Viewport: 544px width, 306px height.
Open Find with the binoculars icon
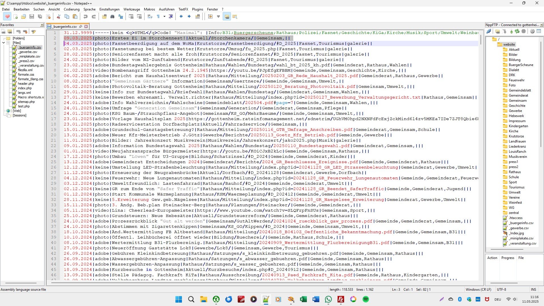coord(112,17)
